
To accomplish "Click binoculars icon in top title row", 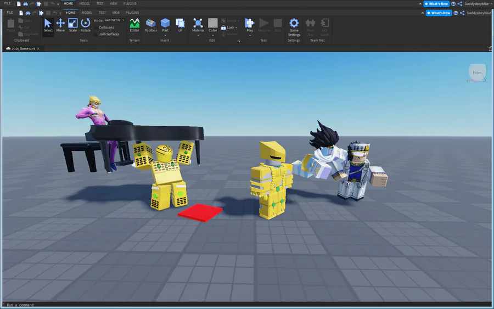I will [x=25, y=4].
